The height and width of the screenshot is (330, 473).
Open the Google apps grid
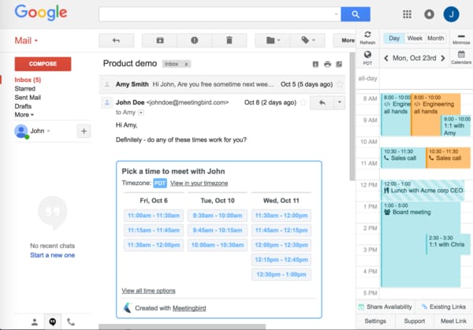pos(407,14)
